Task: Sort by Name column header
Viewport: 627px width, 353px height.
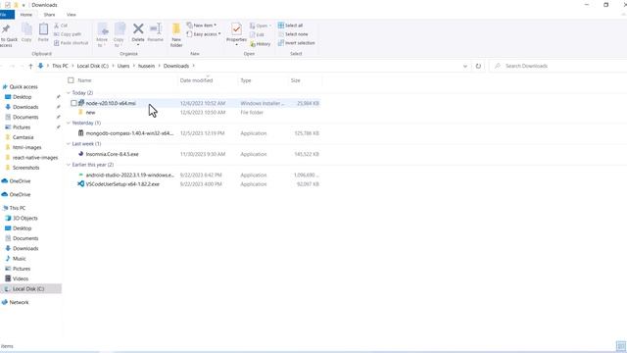Action: click(84, 80)
